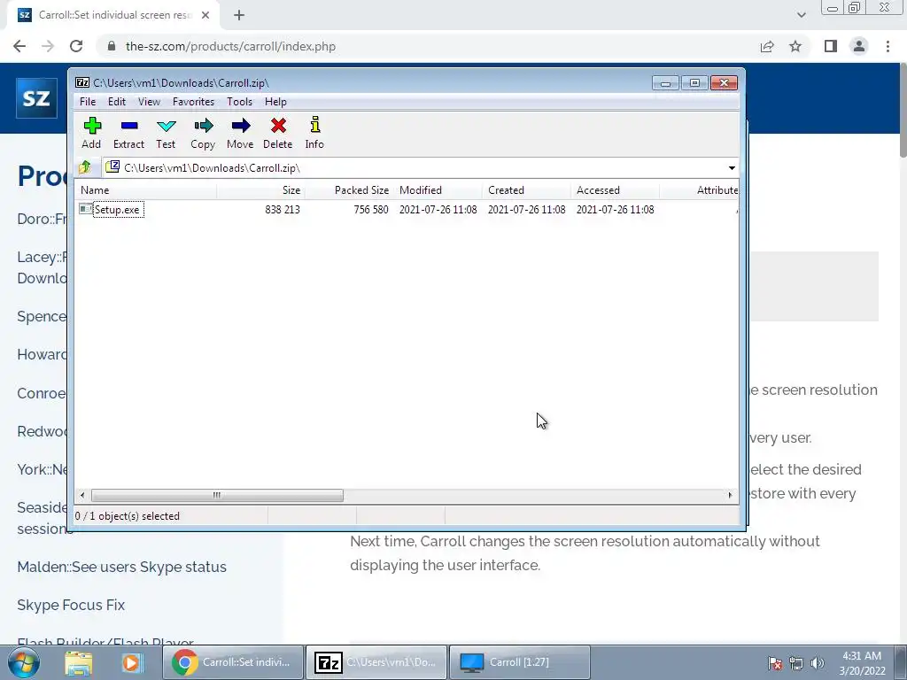Viewport: 907px width, 680px height.
Task: Open the Skype Focus Fix link
Action: (71, 606)
